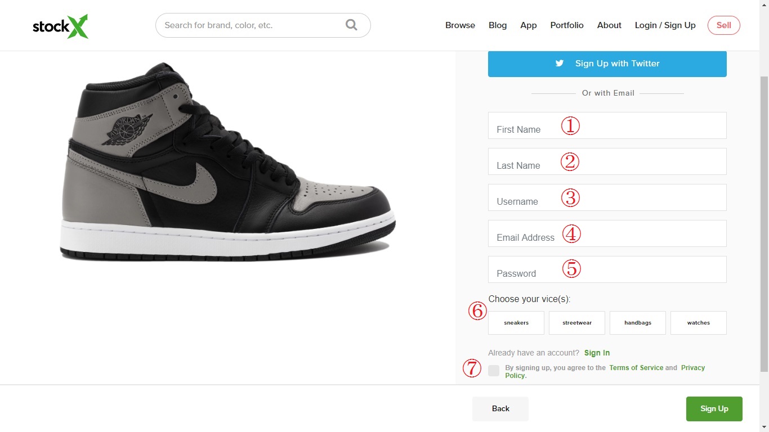The width and height of the screenshot is (769, 432).
Task: Select the handbags vice option
Action: (x=638, y=323)
